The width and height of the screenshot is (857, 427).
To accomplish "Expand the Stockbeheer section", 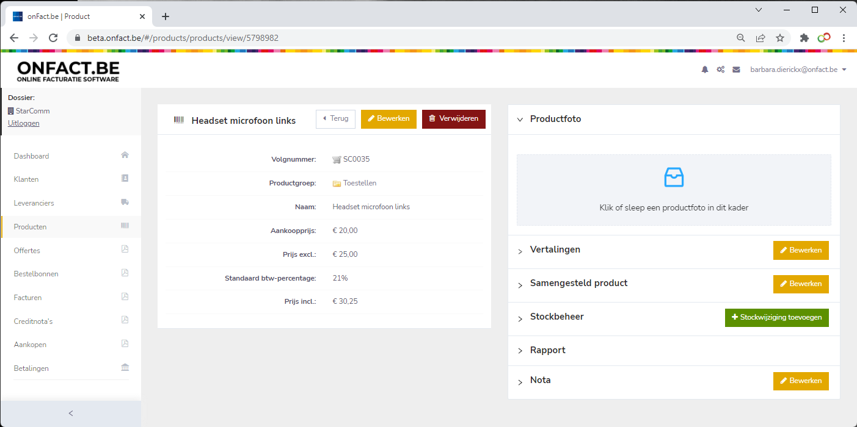I will point(520,318).
